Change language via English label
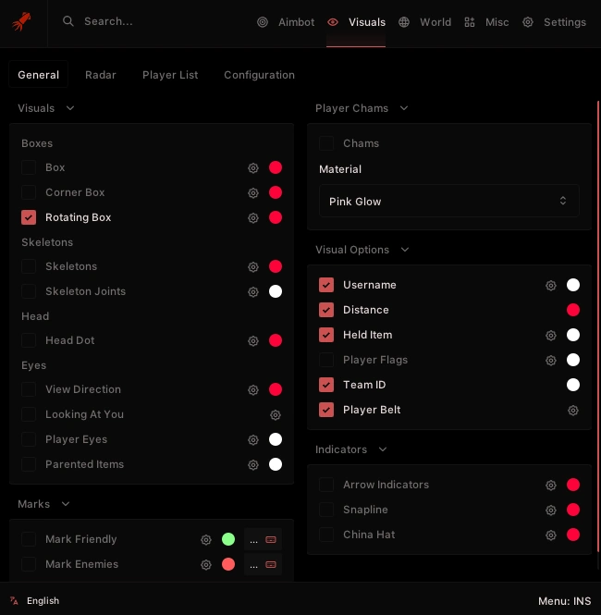Image resolution: width=601 pixels, height=615 pixels. (x=43, y=600)
